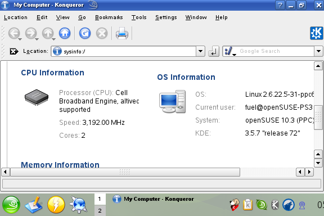Click the horizontal scrollbar right arrow
The width and height of the screenshot is (324, 216).
point(309,172)
